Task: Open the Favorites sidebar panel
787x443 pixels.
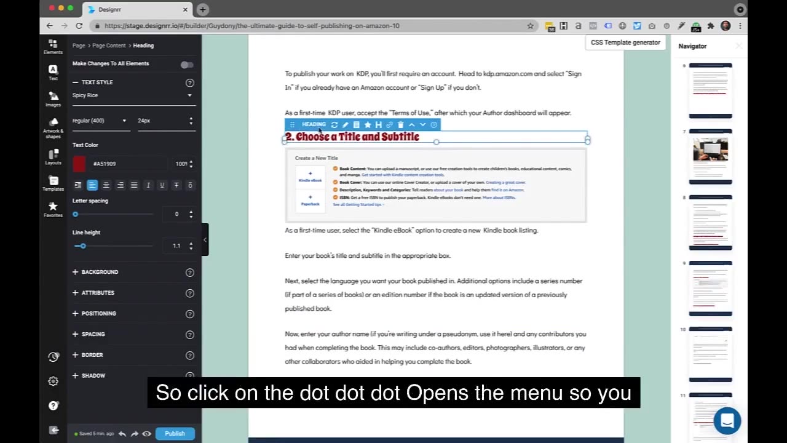Action: click(x=53, y=210)
